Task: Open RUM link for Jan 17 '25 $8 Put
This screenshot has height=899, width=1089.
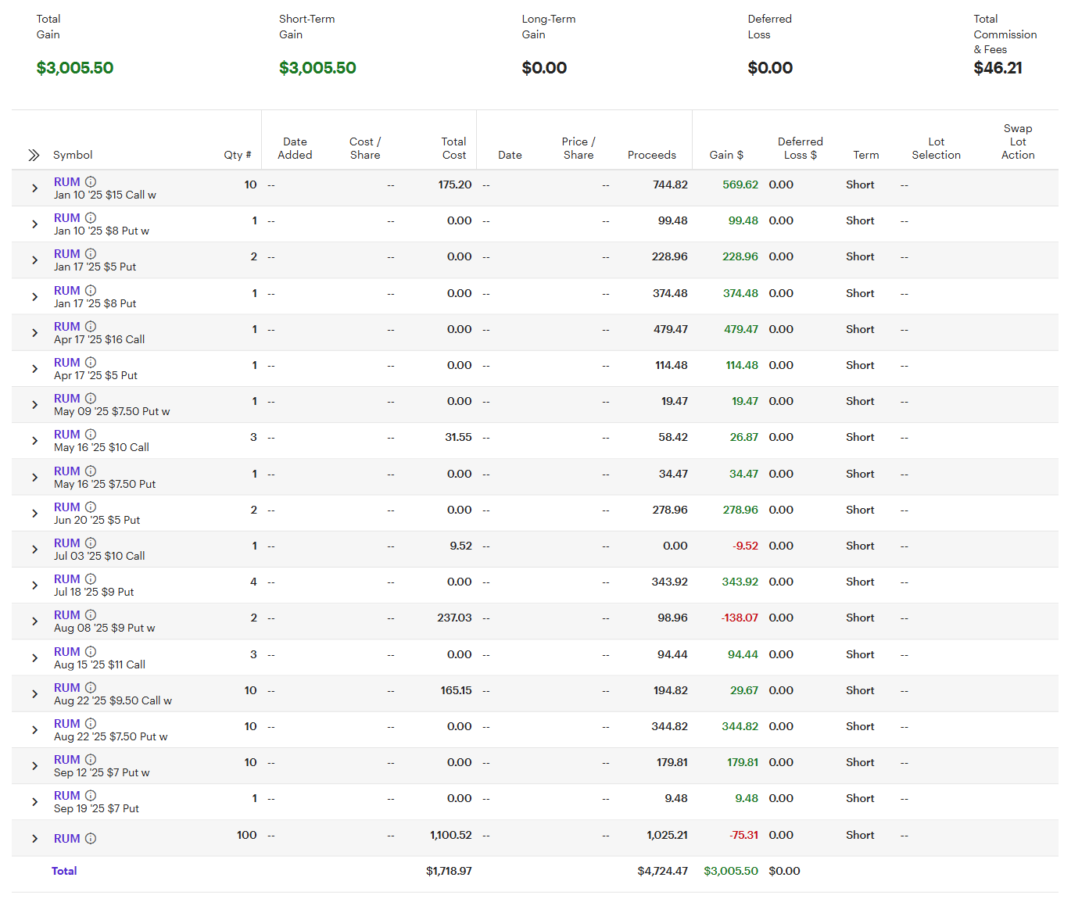Action: click(x=66, y=291)
